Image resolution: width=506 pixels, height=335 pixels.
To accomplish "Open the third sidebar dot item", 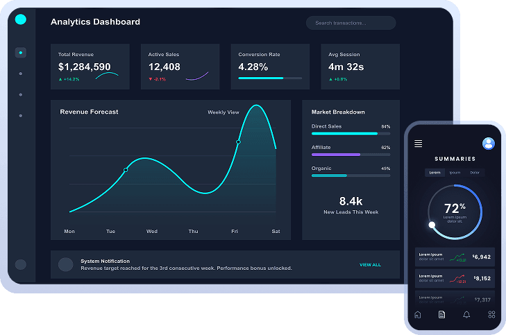I will pos(21,94).
